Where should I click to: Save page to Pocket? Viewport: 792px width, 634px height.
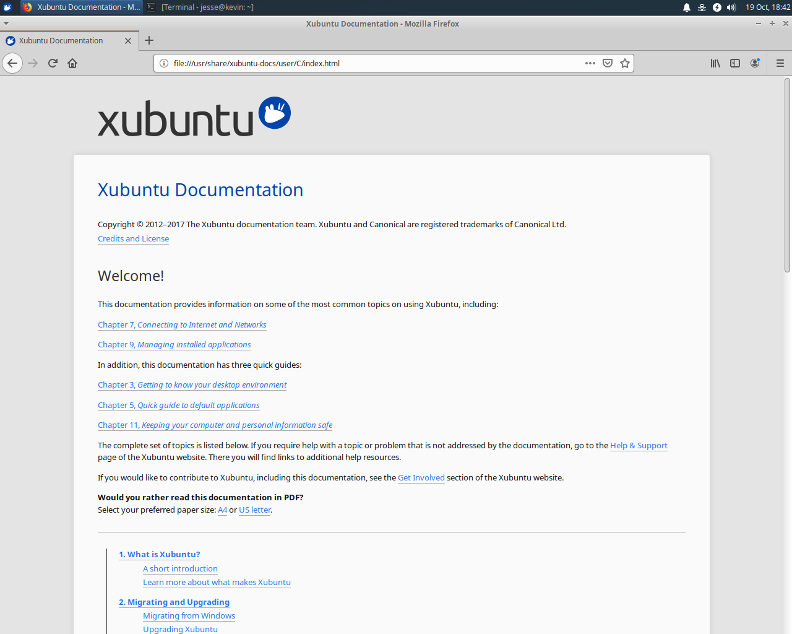pyautogui.click(x=608, y=63)
